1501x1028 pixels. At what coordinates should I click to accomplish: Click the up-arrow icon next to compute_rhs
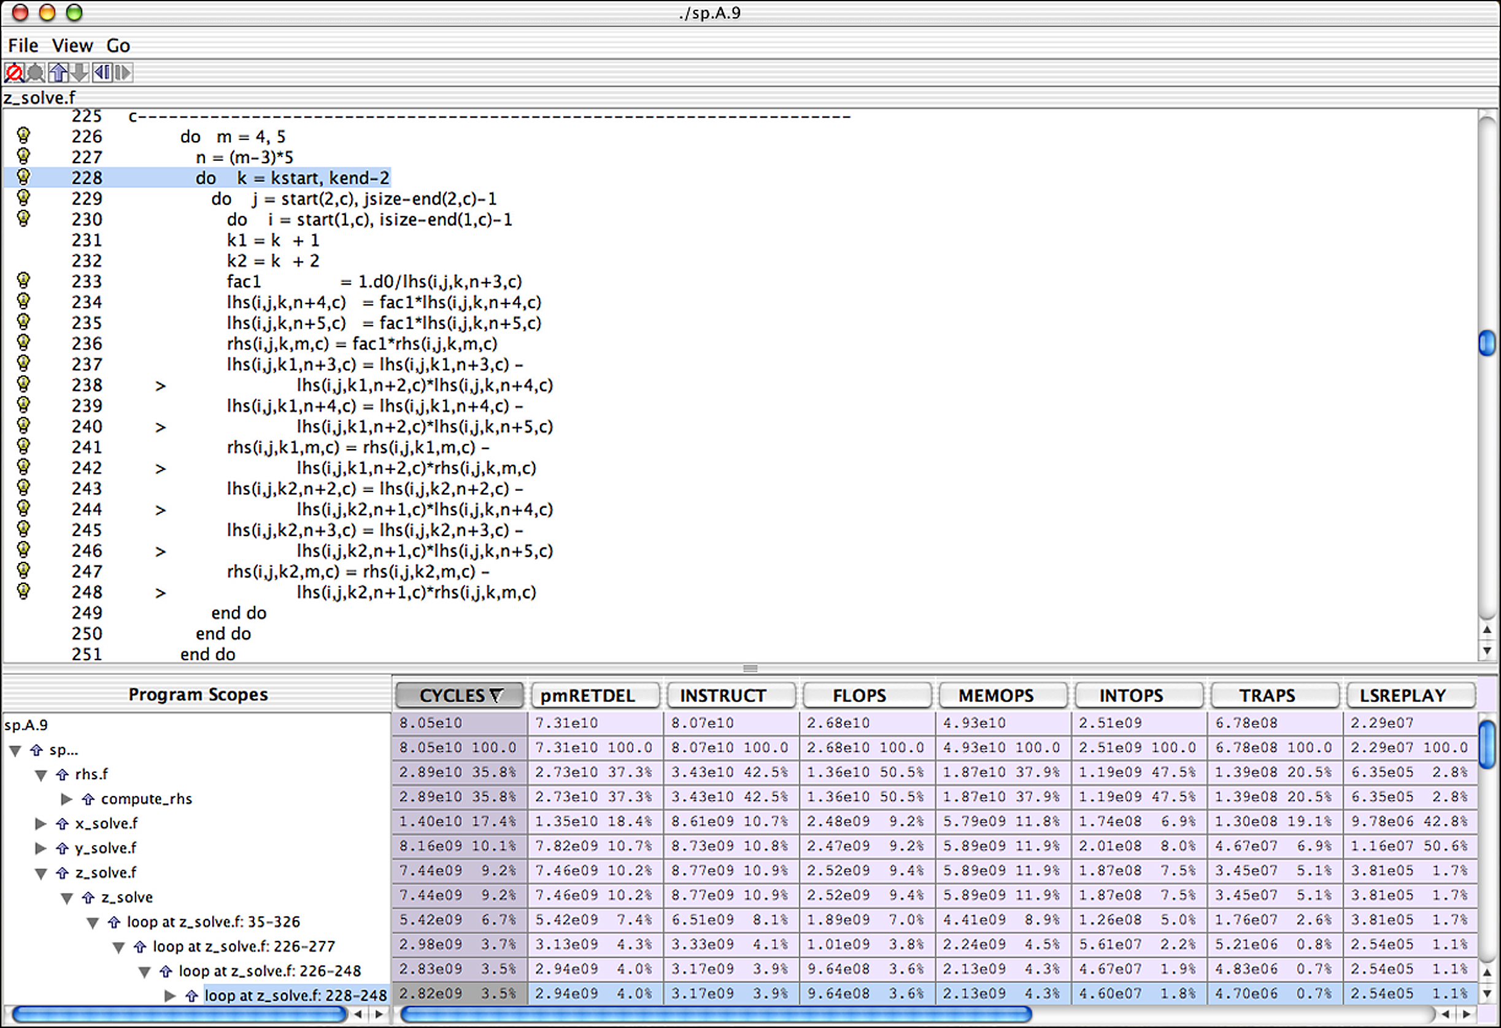pos(88,799)
